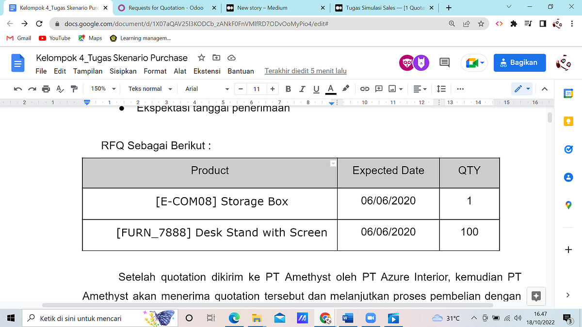Click the Bagikan button
Viewport: 582px width, 327px height.
519,62
